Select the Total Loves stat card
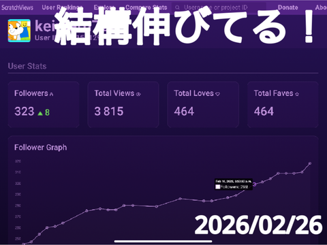The image size is (327, 245). pos(203,105)
